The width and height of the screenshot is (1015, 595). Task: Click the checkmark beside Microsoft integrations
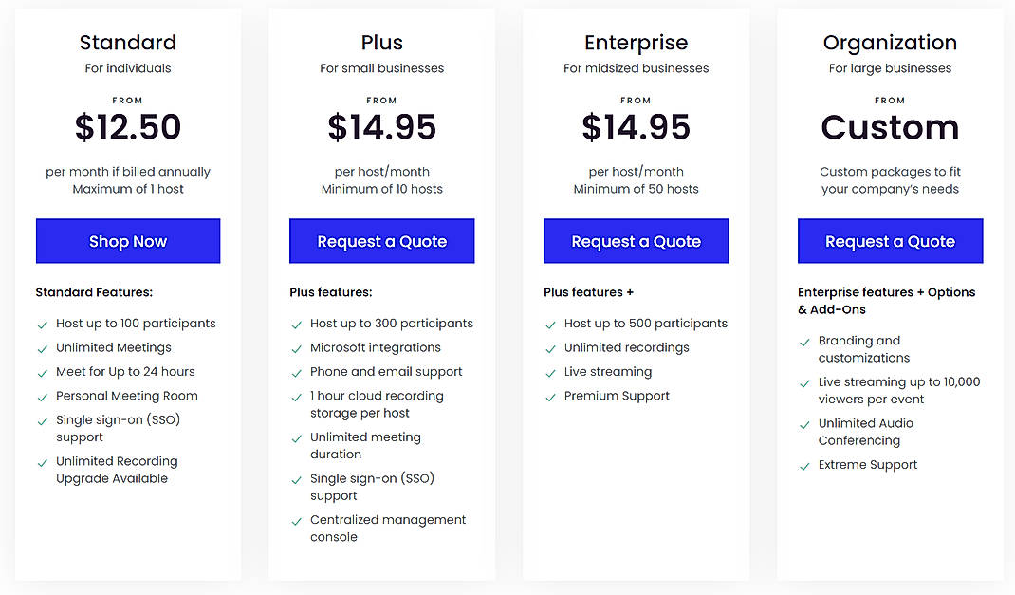click(x=296, y=347)
